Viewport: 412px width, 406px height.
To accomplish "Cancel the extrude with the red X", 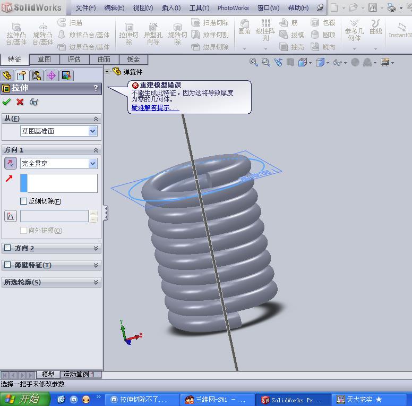I will [x=20, y=101].
